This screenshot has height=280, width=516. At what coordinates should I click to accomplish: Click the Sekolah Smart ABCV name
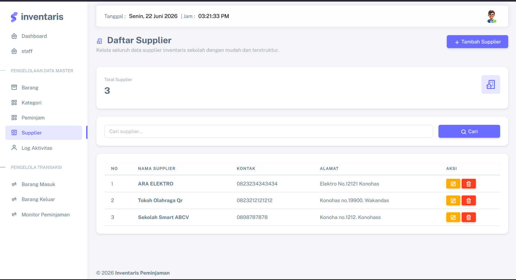[x=163, y=217]
